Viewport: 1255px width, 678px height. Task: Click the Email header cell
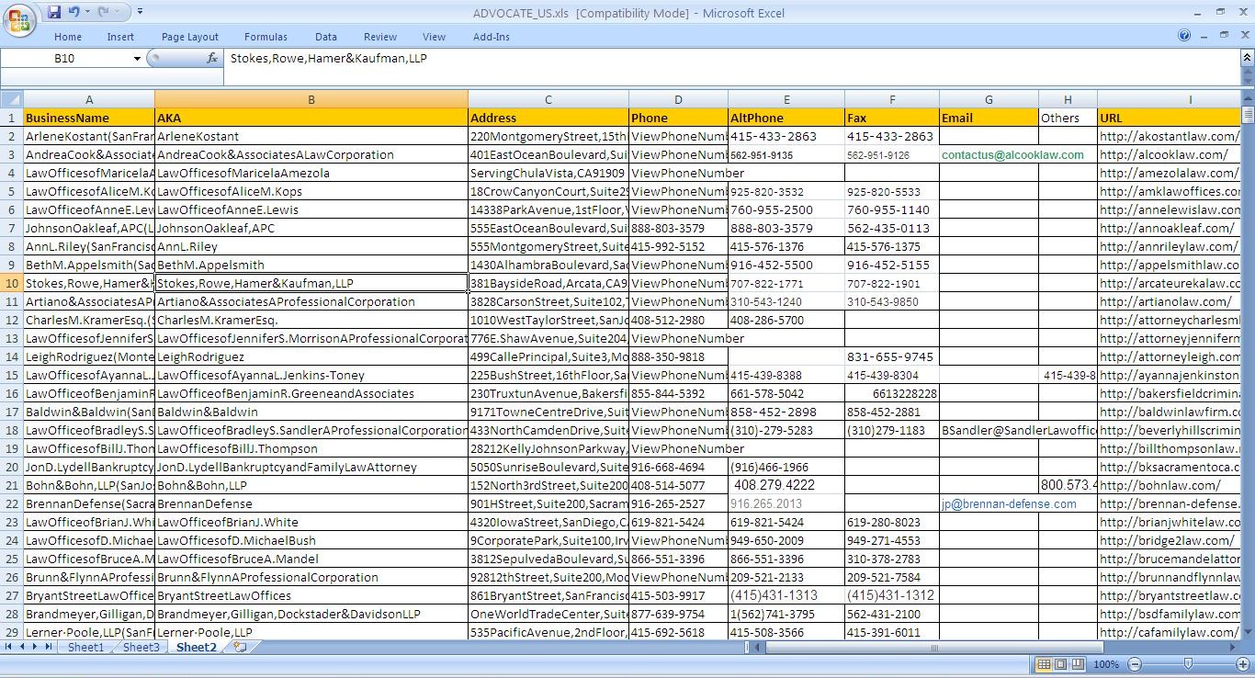(x=989, y=118)
